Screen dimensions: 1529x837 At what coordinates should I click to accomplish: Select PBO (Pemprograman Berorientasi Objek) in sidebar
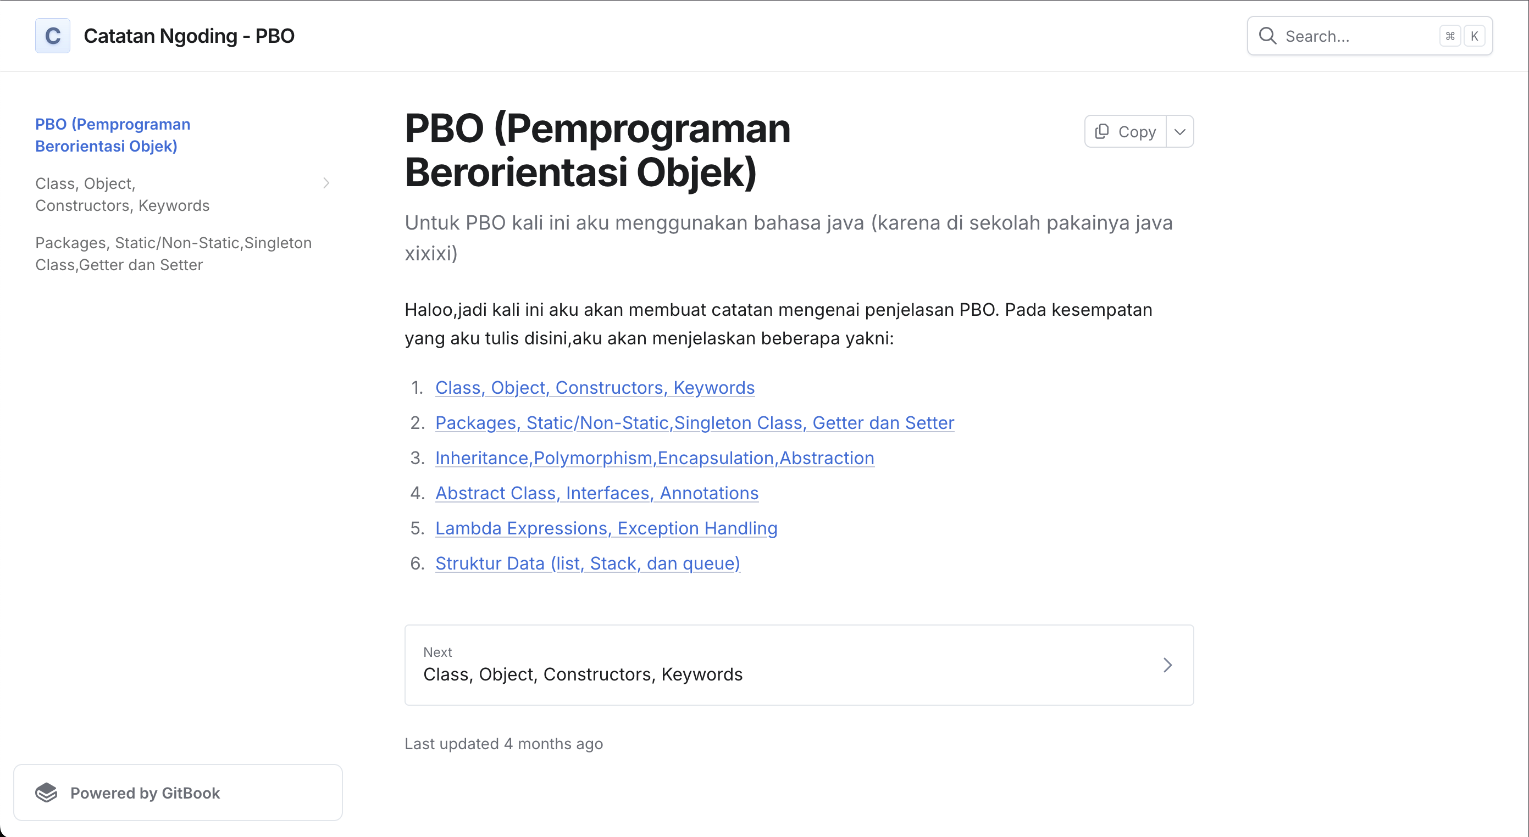[113, 135]
